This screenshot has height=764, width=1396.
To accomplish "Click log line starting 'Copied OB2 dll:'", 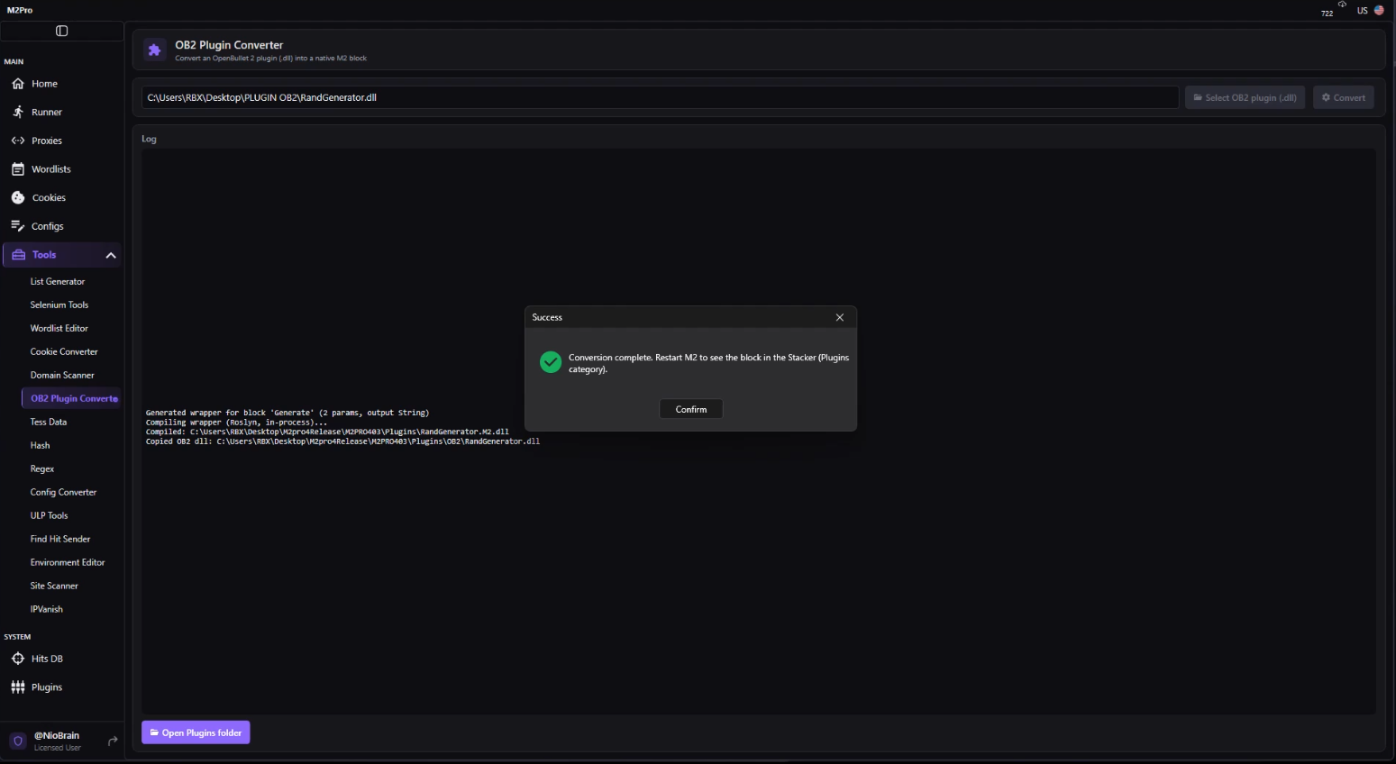I will click(x=342, y=441).
